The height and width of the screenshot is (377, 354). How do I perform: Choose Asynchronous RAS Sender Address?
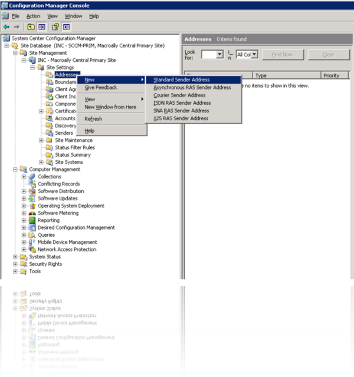(194, 88)
